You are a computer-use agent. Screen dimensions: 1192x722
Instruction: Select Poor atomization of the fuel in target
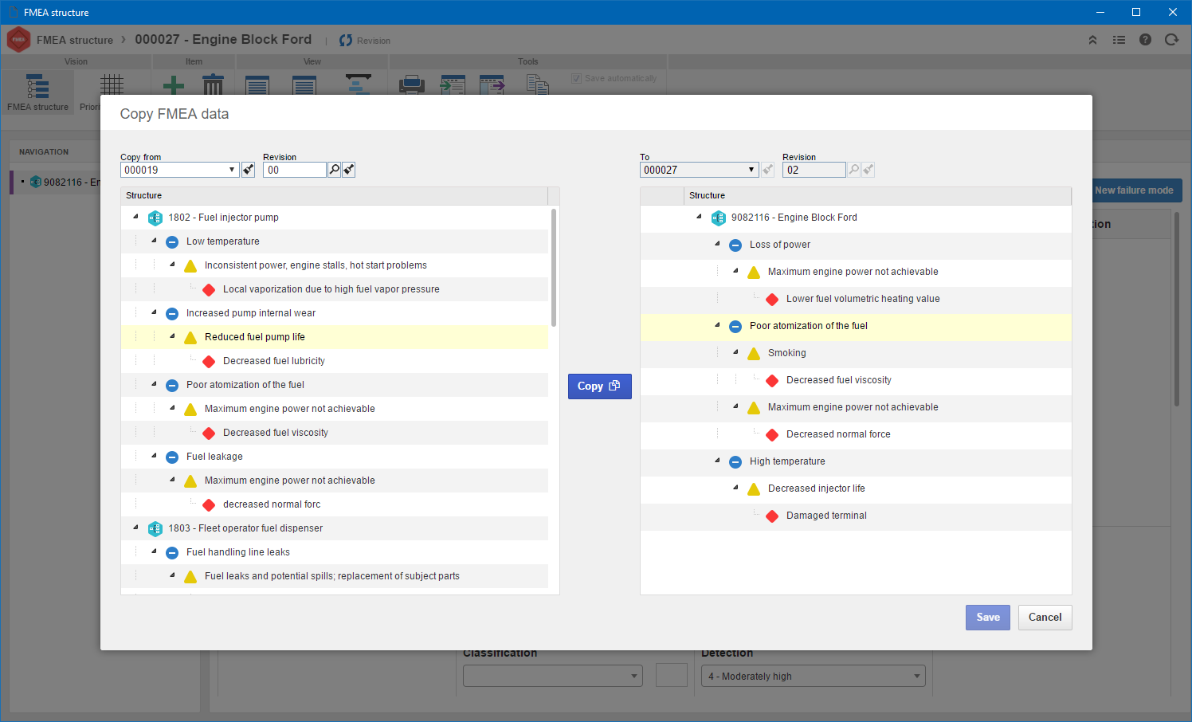point(808,326)
